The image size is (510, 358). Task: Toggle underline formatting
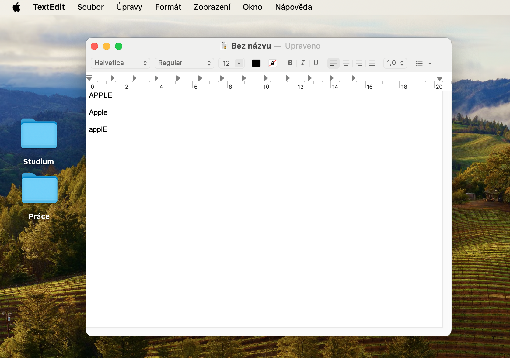point(316,63)
